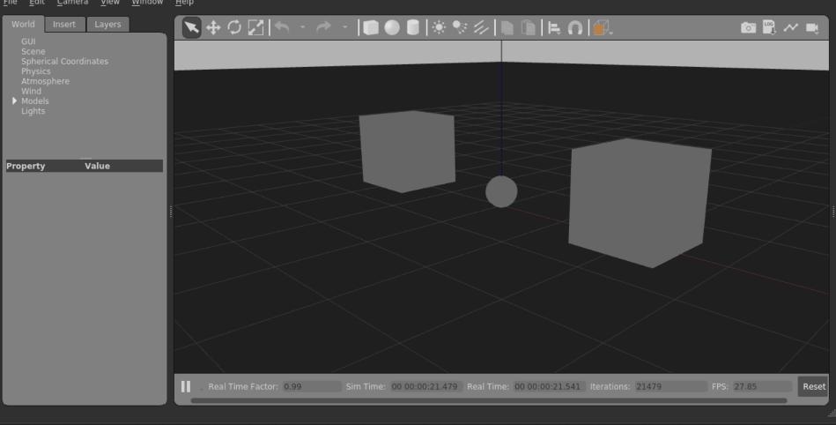
Task: Toggle video recording icon
Action: pos(812,27)
